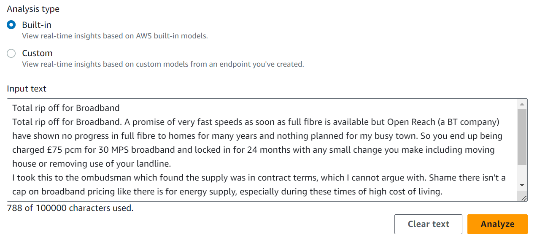Click the input text scrollbar thumb

[522, 137]
